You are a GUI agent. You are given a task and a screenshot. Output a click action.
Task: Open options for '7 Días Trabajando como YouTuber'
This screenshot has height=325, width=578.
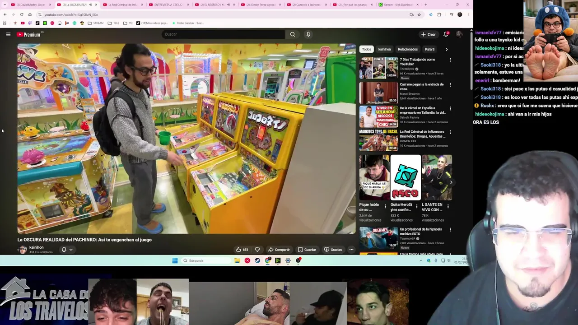(x=450, y=60)
